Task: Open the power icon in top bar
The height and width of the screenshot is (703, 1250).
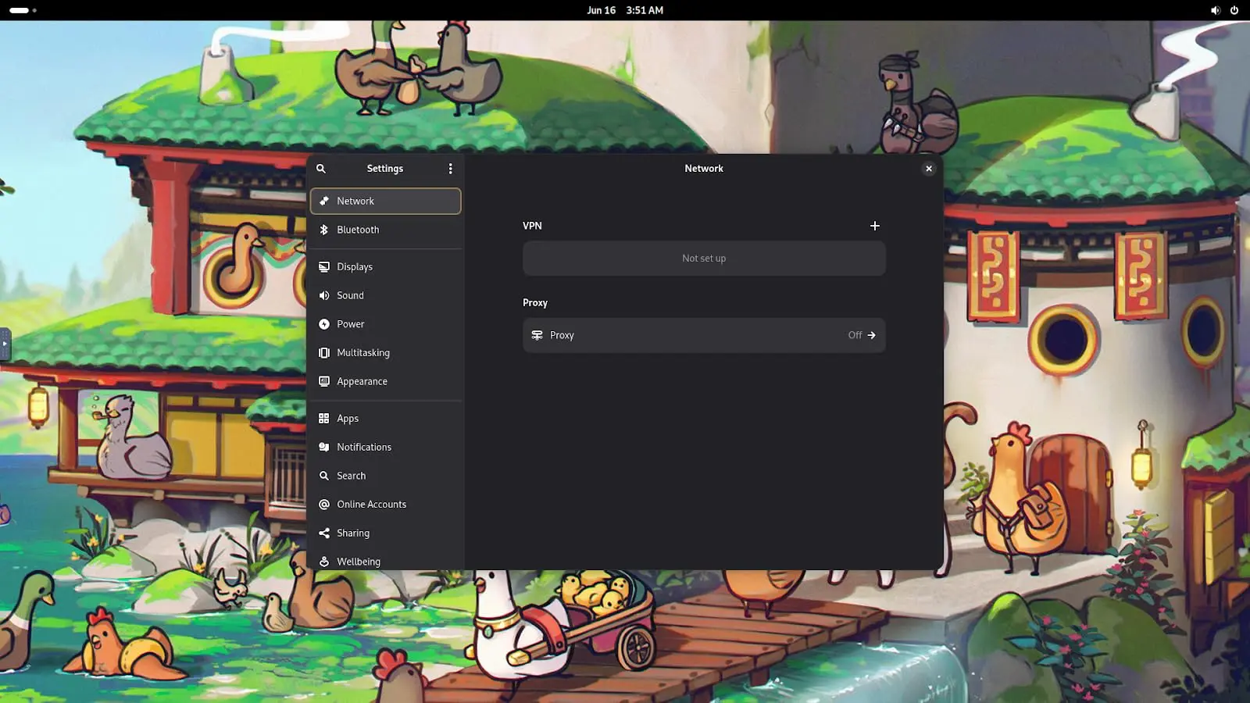Action: (1234, 10)
